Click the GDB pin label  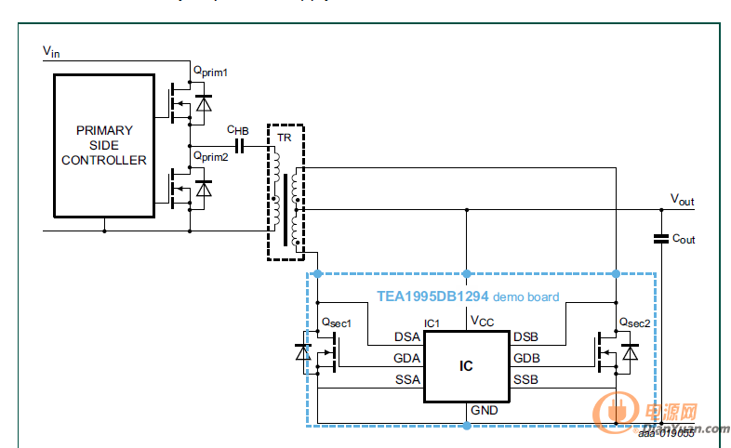[526, 358]
